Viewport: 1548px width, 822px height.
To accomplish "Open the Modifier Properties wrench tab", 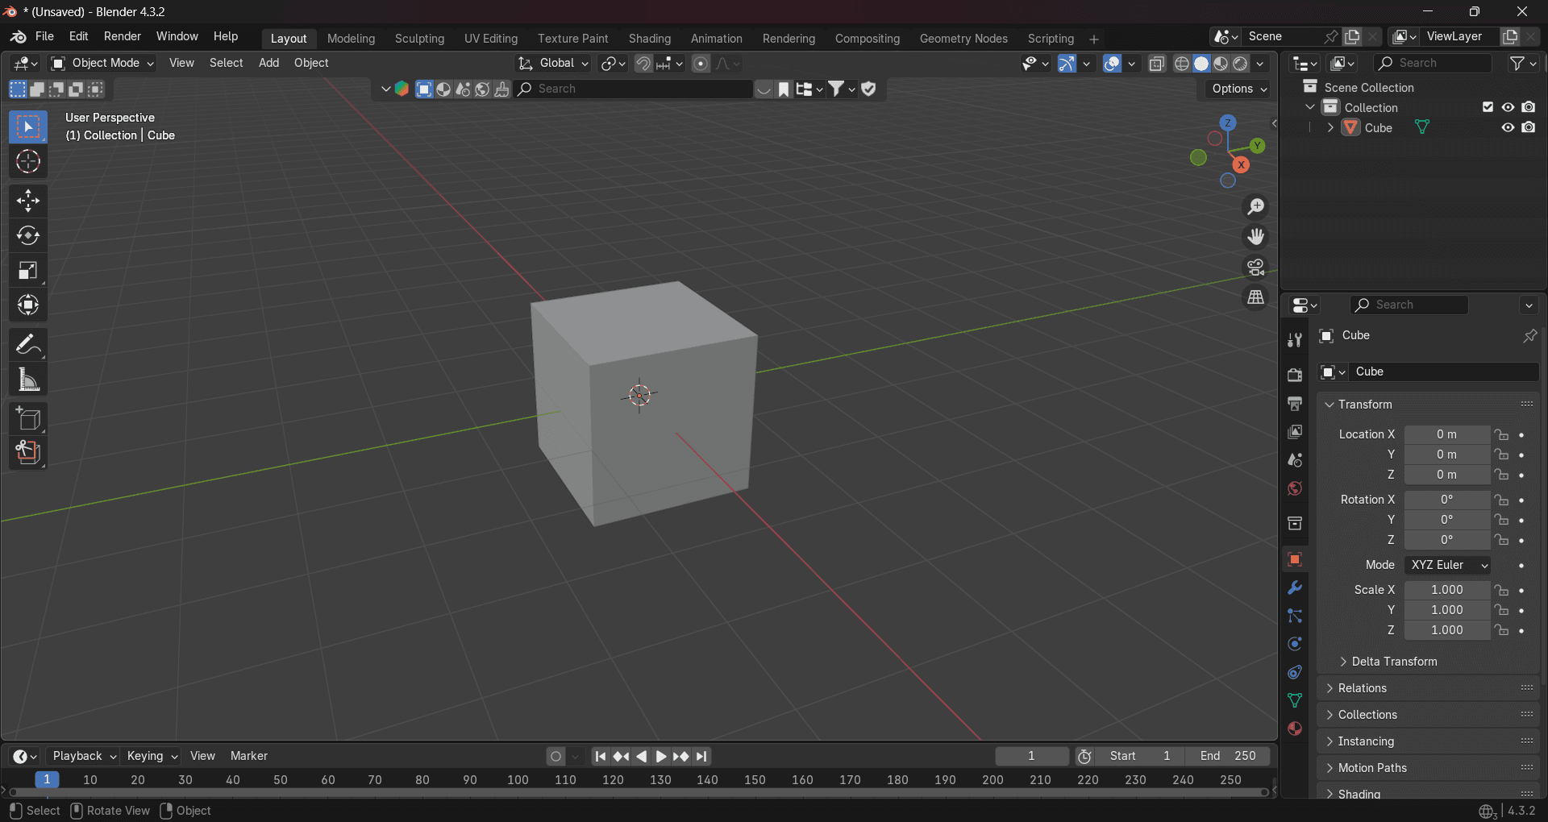I will tap(1294, 587).
